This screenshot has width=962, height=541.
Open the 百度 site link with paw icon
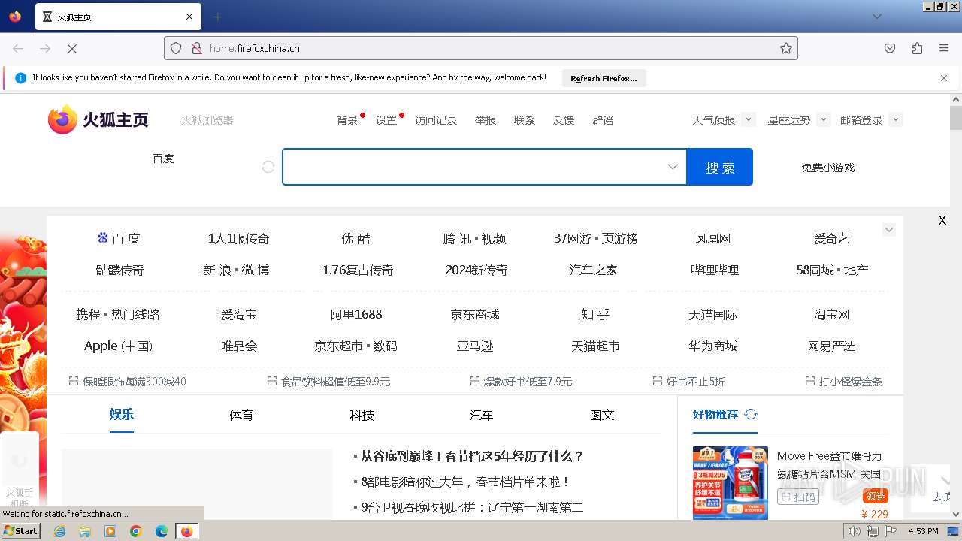pyautogui.click(x=119, y=238)
